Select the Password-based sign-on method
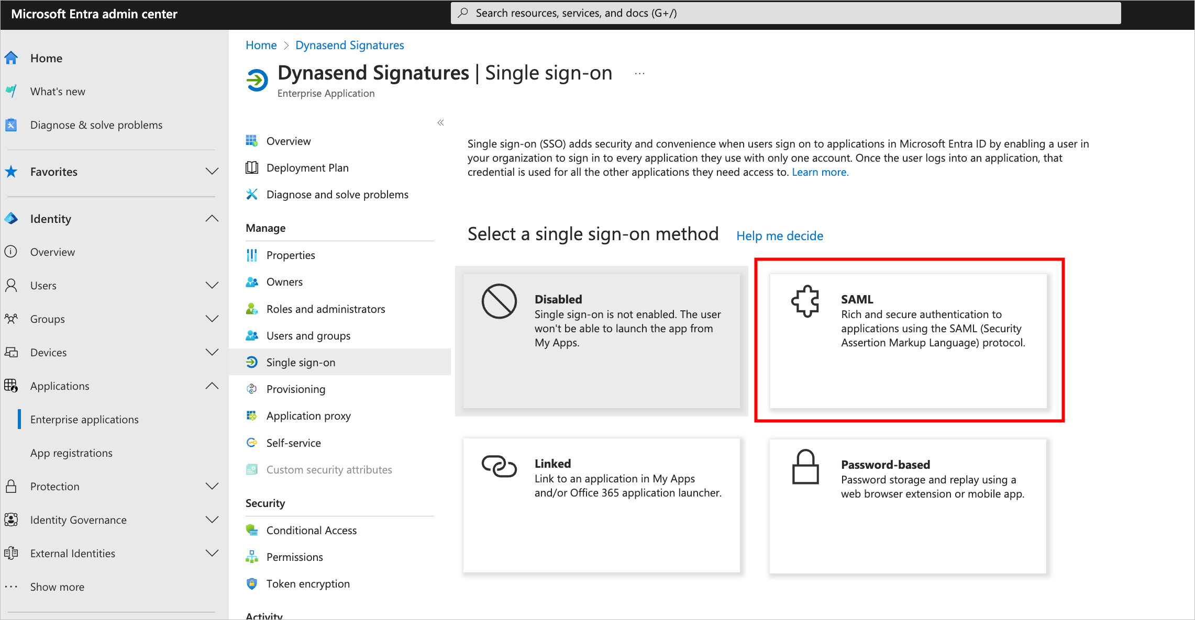The image size is (1195, 620). (908, 505)
